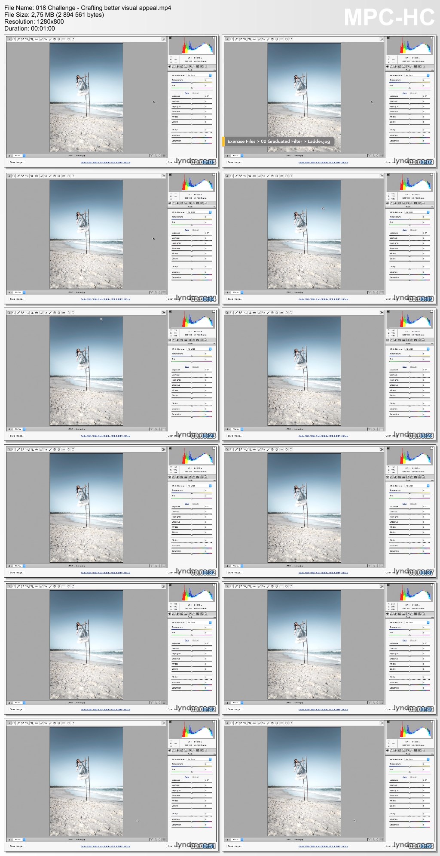Toggle highlight clipping warning in the 00:00:37 histogram

[431, 448]
